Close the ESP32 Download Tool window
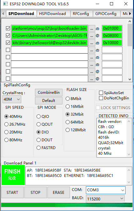The height and width of the screenshot is (211, 134). (x=126, y=4)
